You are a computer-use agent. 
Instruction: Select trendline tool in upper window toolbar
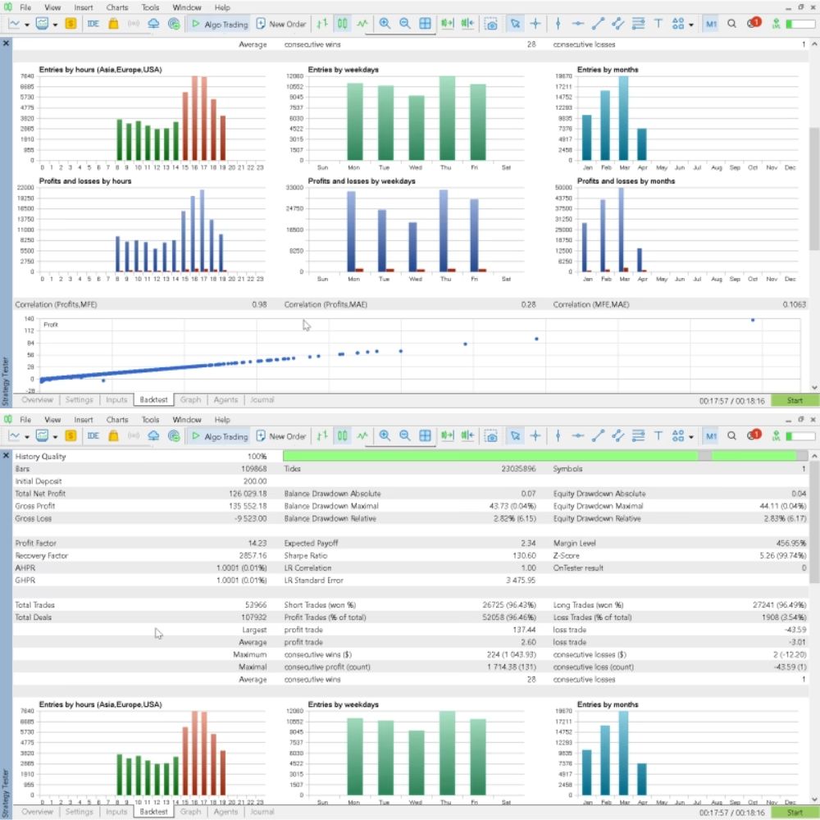pyautogui.click(x=598, y=24)
